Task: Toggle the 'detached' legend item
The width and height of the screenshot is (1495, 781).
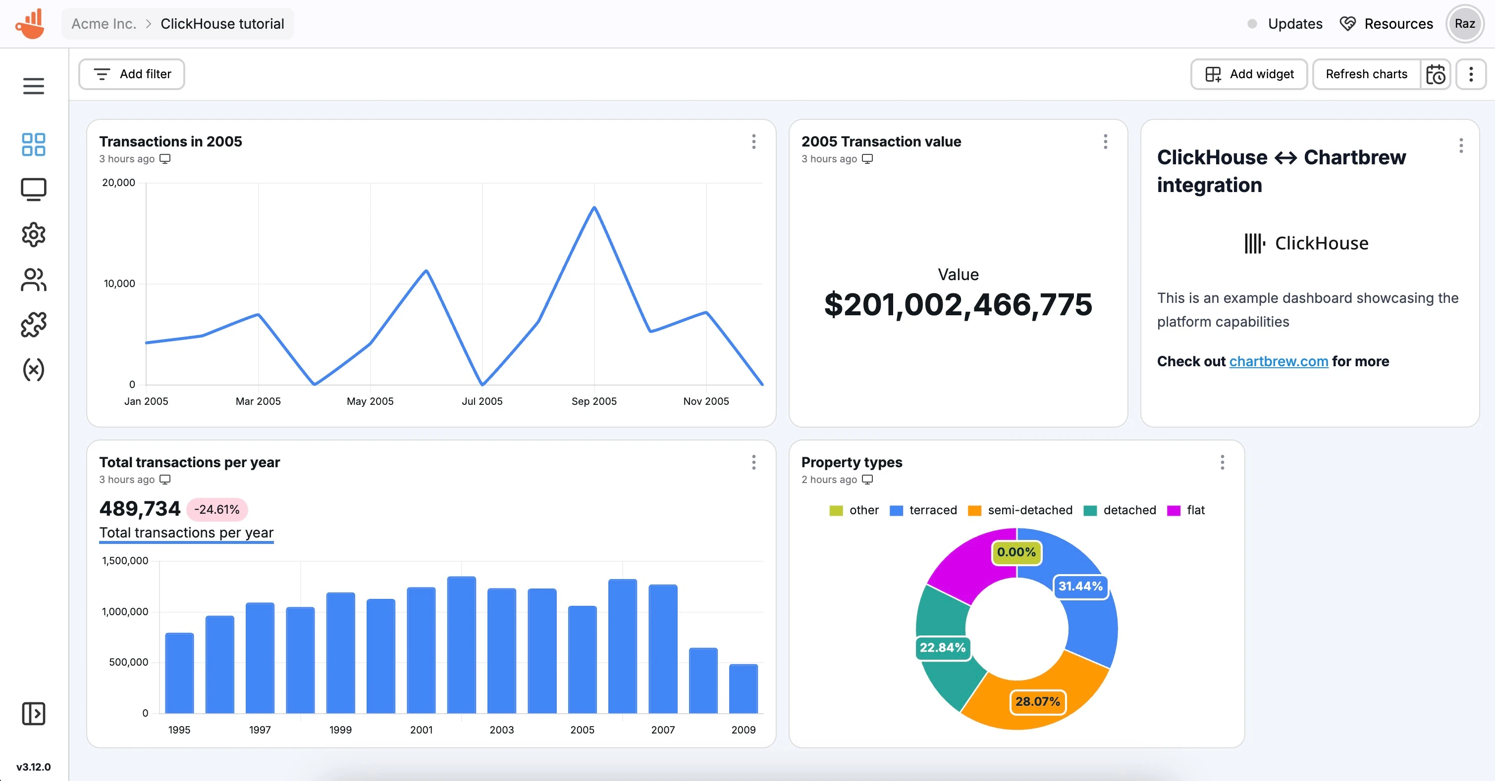Action: (1120, 510)
